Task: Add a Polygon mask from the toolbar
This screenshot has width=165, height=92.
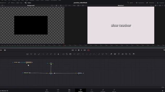Action: (90, 54)
